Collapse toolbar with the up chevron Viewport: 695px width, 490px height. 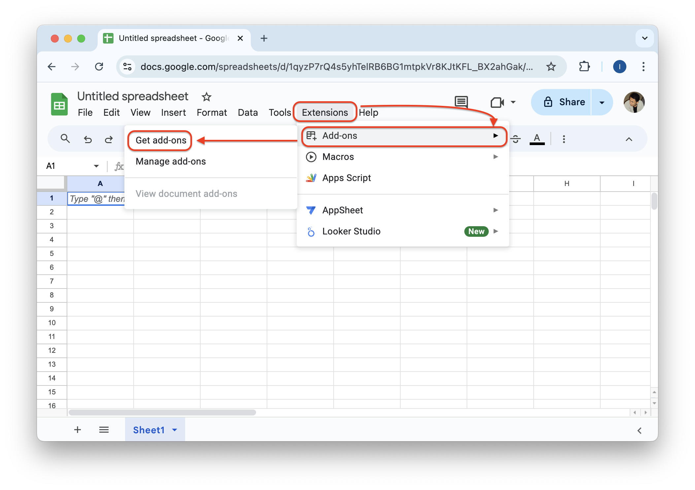point(629,139)
